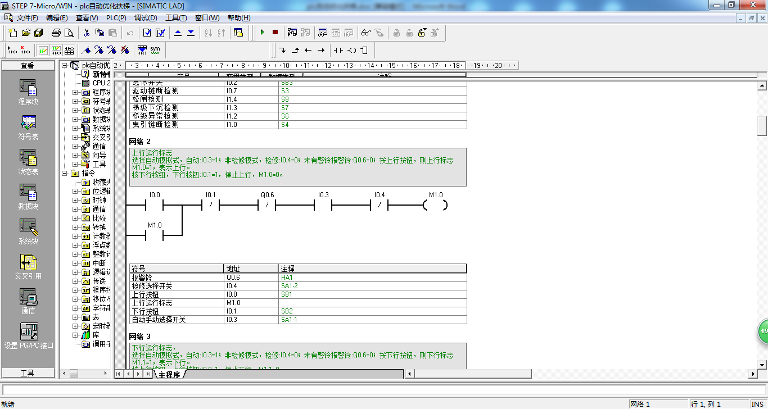The width and height of the screenshot is (768, 409).
Task: Expand the 时钟 instruction node
Action: pyautogui.click(x=75, y=200)
